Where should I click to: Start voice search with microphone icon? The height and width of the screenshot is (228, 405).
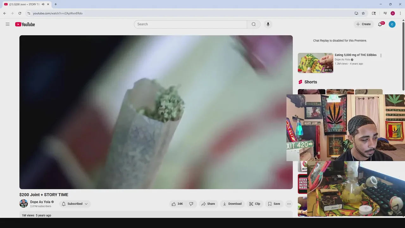click(x=268, y=24)
